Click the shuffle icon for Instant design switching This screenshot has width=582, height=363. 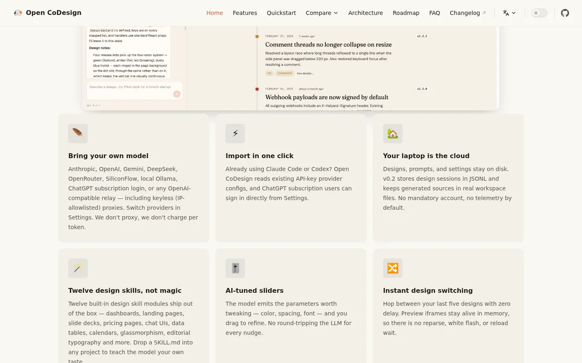(393, 268)
